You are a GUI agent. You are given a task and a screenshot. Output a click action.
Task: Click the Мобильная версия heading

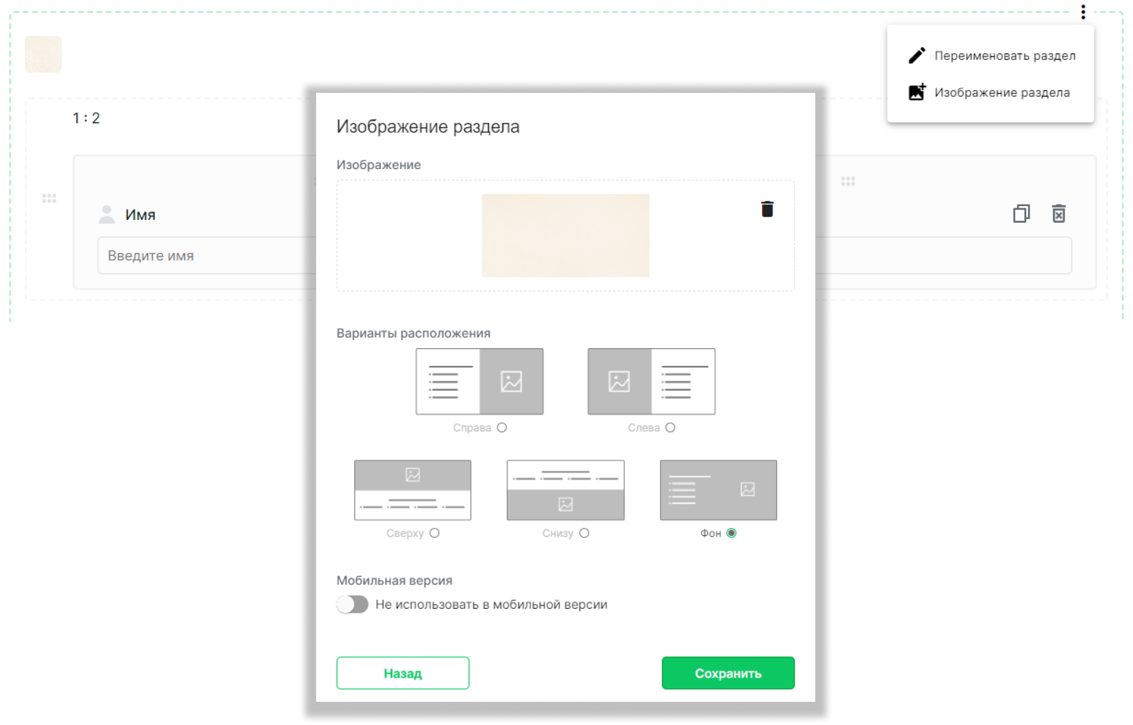pos(394,580)
